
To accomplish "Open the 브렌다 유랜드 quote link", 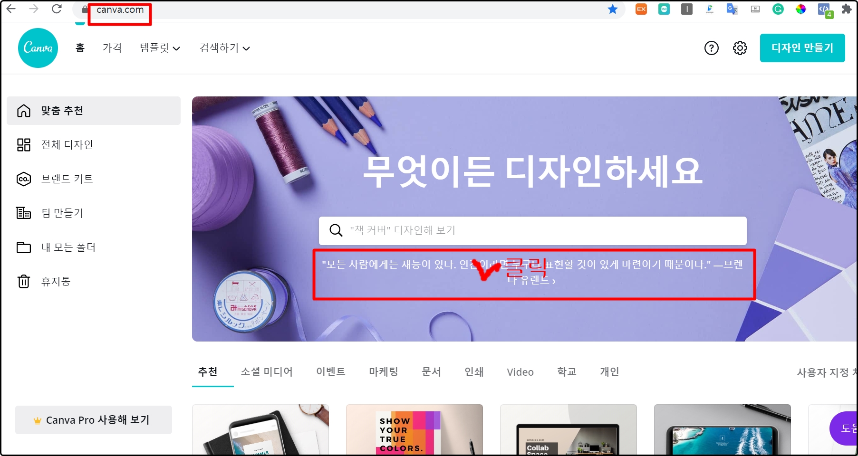I will click(532, 272).
